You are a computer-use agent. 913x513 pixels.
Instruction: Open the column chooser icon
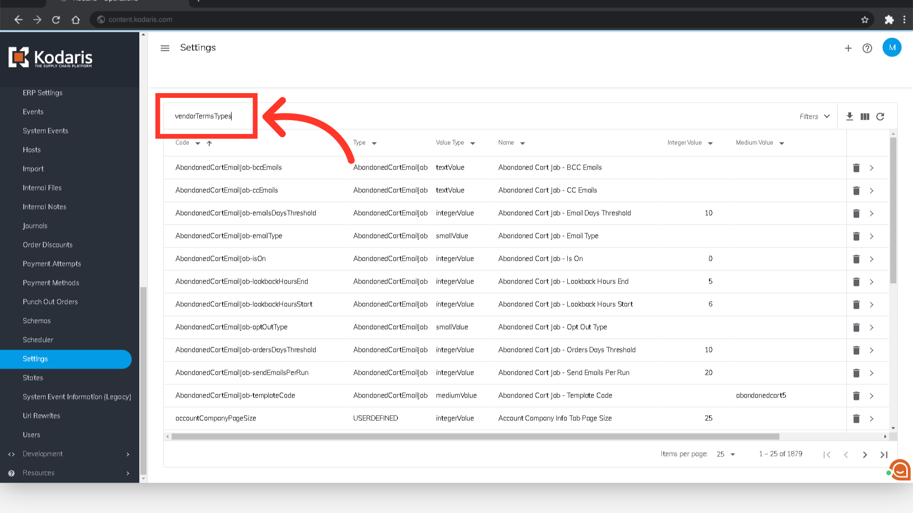(x=865, y=116)
